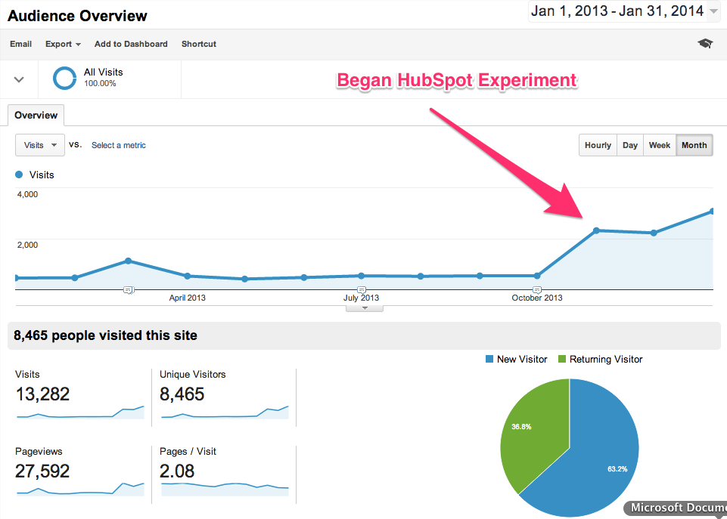Click the Shortcut button
This screenshot has width=727, height=519.
point(199,44)
